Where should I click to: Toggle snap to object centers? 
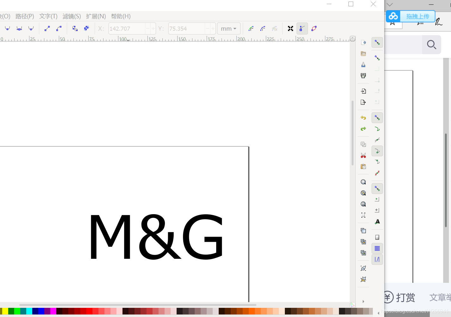377,200
